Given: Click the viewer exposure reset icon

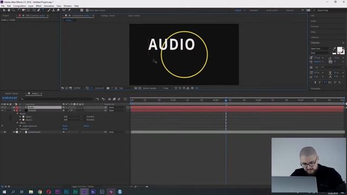Looking at the screenshot, I should coord(192,88).
